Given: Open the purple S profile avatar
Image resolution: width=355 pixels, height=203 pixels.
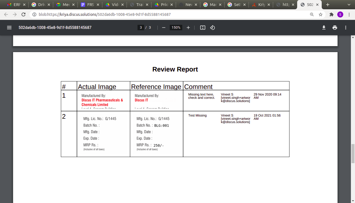Looking at the screenshot, I should (340, 14).
